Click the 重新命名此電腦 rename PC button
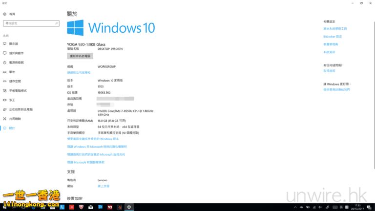 coord(80,56)
